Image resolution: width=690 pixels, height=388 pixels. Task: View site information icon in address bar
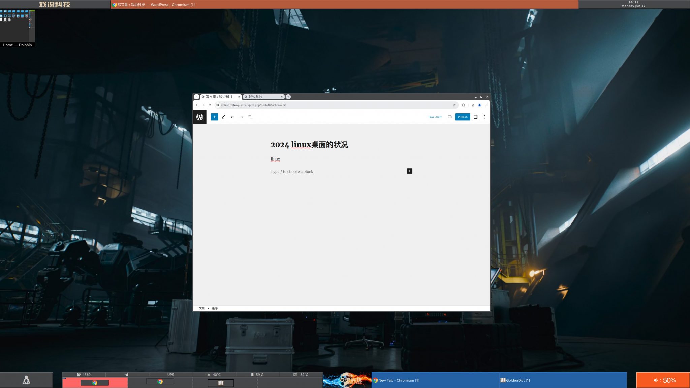[x=217, y=105]
